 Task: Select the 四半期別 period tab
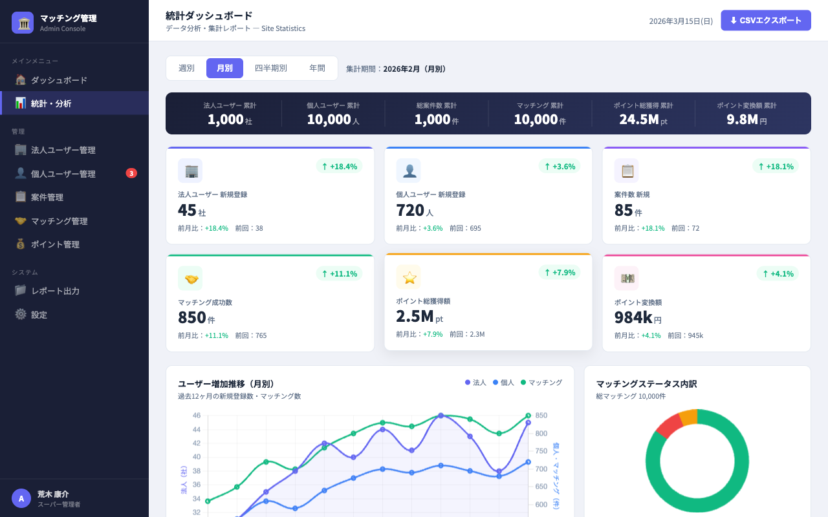coord(270,68)
